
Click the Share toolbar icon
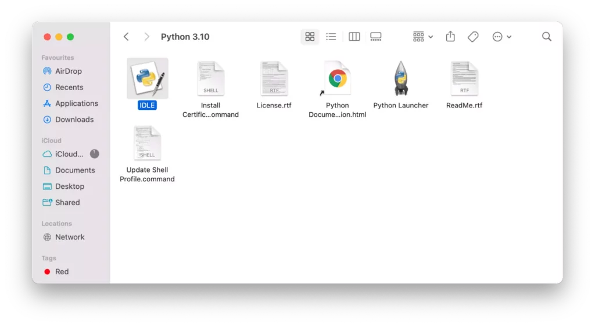pos(450,37)
